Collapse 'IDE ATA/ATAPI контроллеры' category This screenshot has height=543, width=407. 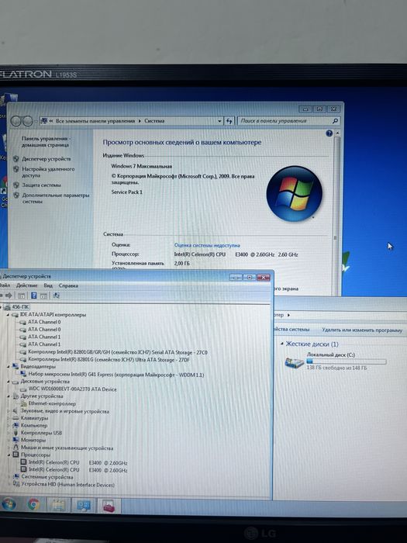pyautogui.click(x=8, y=315)
